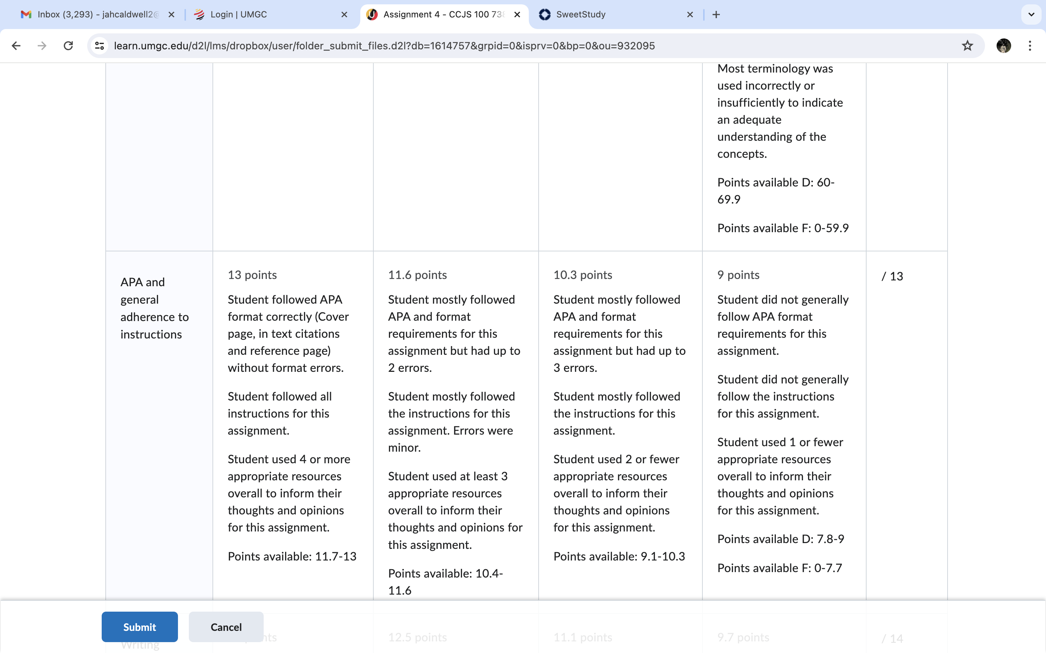Viewport: 1046px width, 653px height.
Task: Click 'APA and general adherence to instructions' criterion
Action: (155, 308)
